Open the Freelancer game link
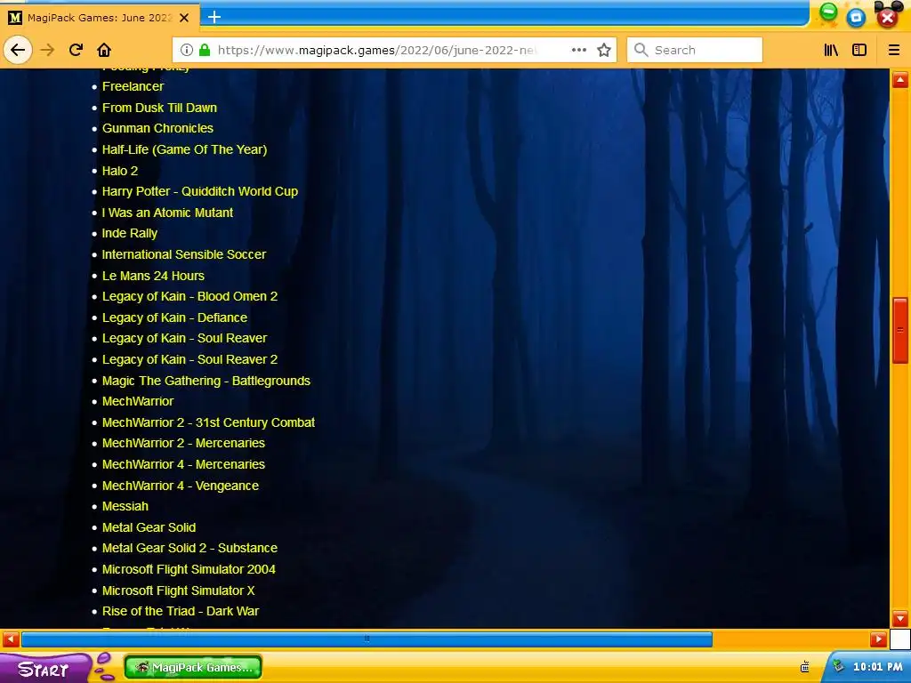The height and width of the screenshot is (683, 911). (x=133, y=86)
